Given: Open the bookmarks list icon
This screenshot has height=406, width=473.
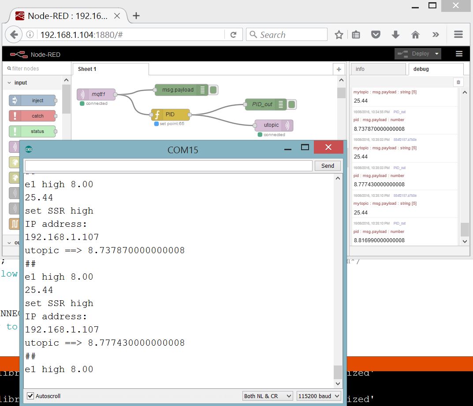Looking at the screenshot, I should click(356, 35).
